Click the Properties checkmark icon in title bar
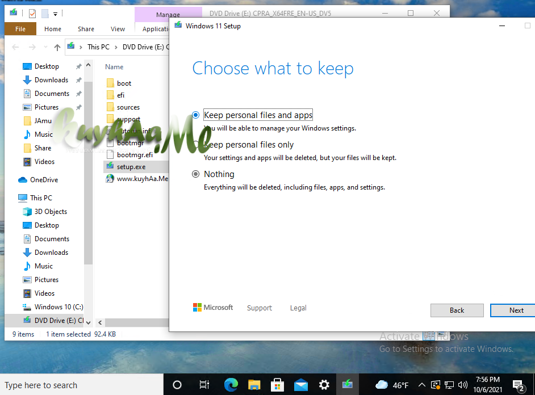Screen dimensions: 535x395 [32, 14]
